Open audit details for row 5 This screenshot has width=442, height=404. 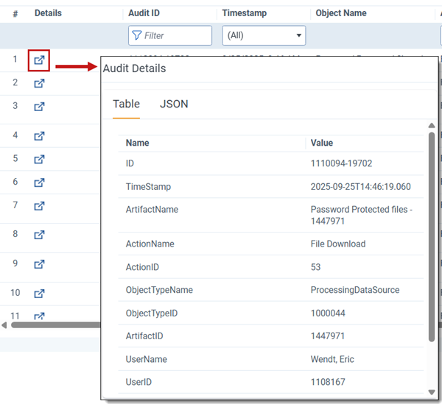pyautogui.click(x=39, y=160)
